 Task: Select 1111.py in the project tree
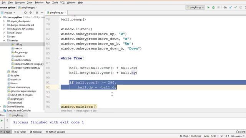point(18,44)
